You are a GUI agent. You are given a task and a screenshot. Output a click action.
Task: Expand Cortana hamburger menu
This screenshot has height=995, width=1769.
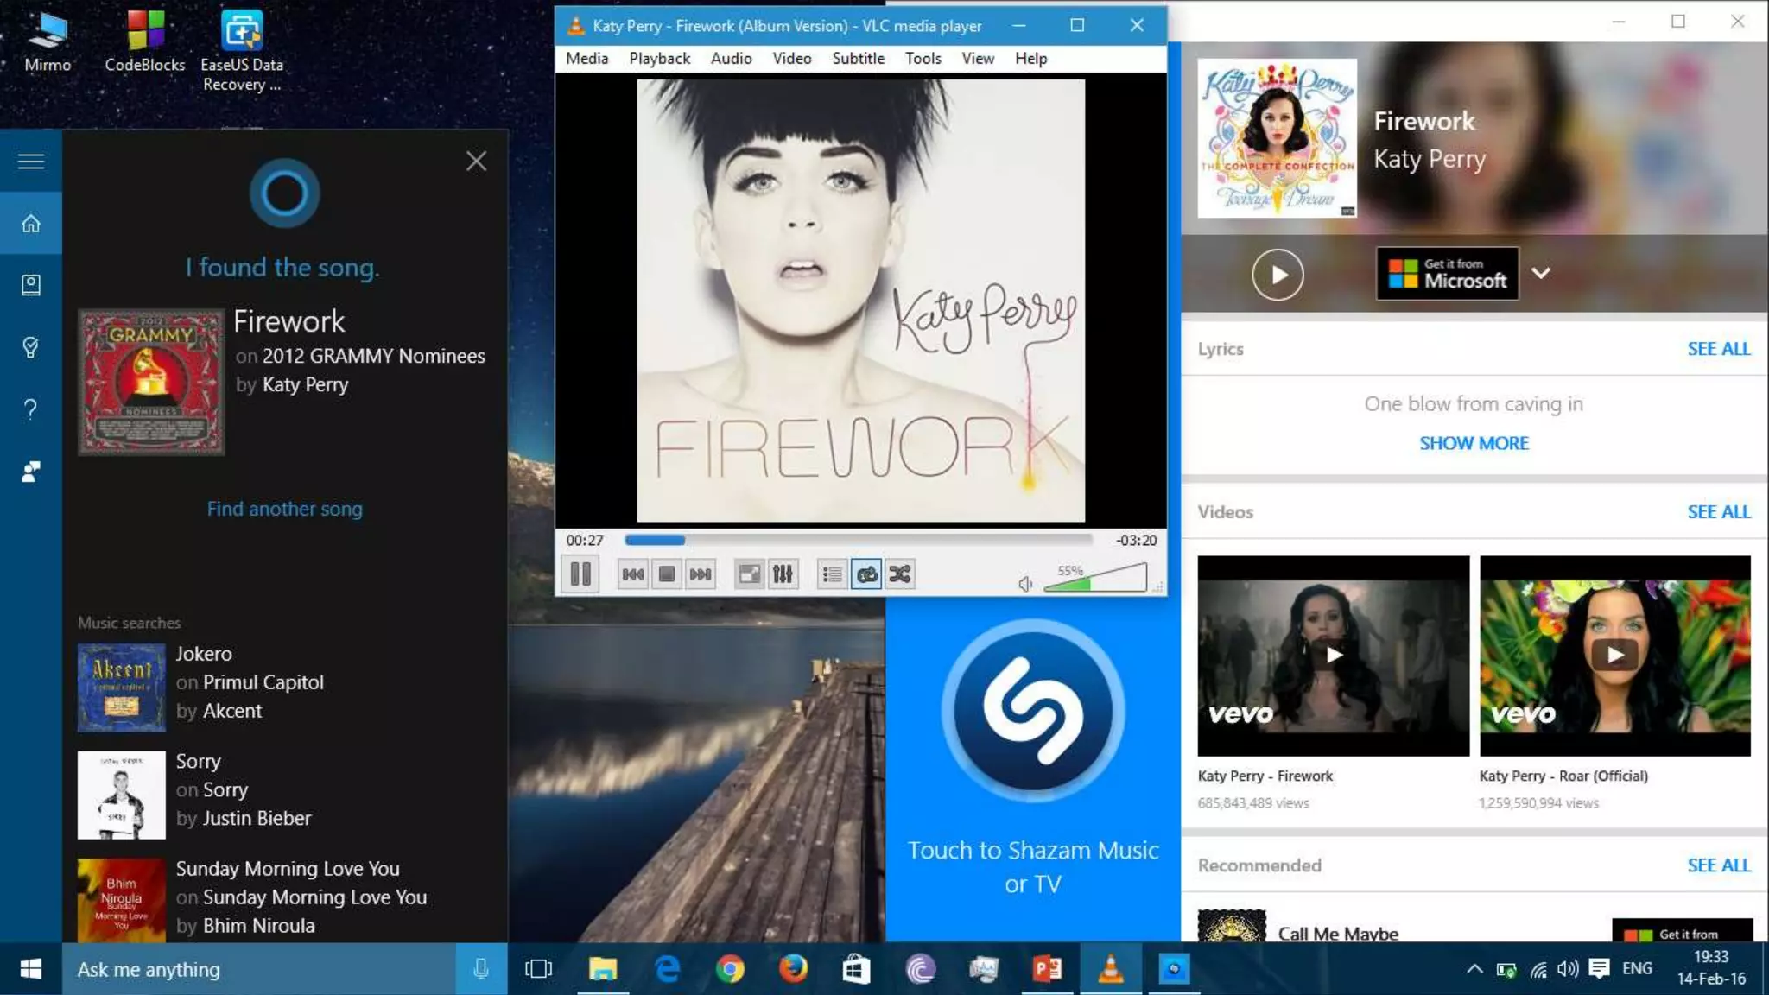[31, 162]
